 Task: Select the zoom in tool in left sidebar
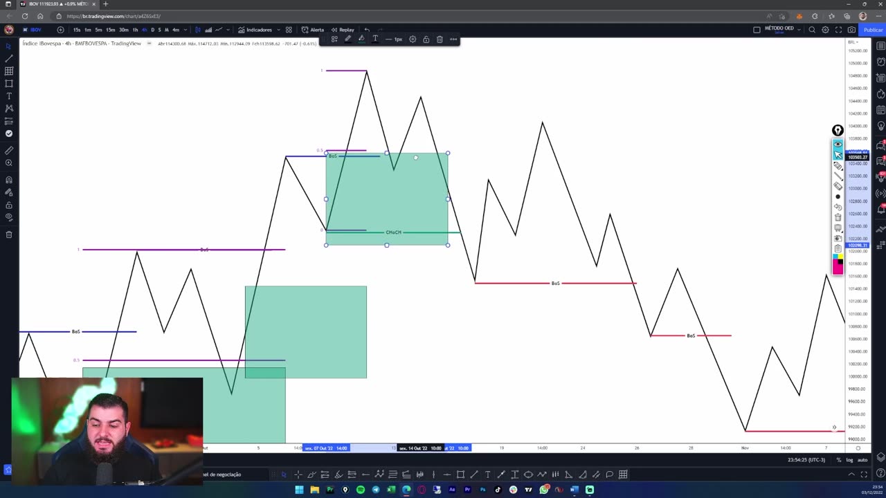click(9, 163)
